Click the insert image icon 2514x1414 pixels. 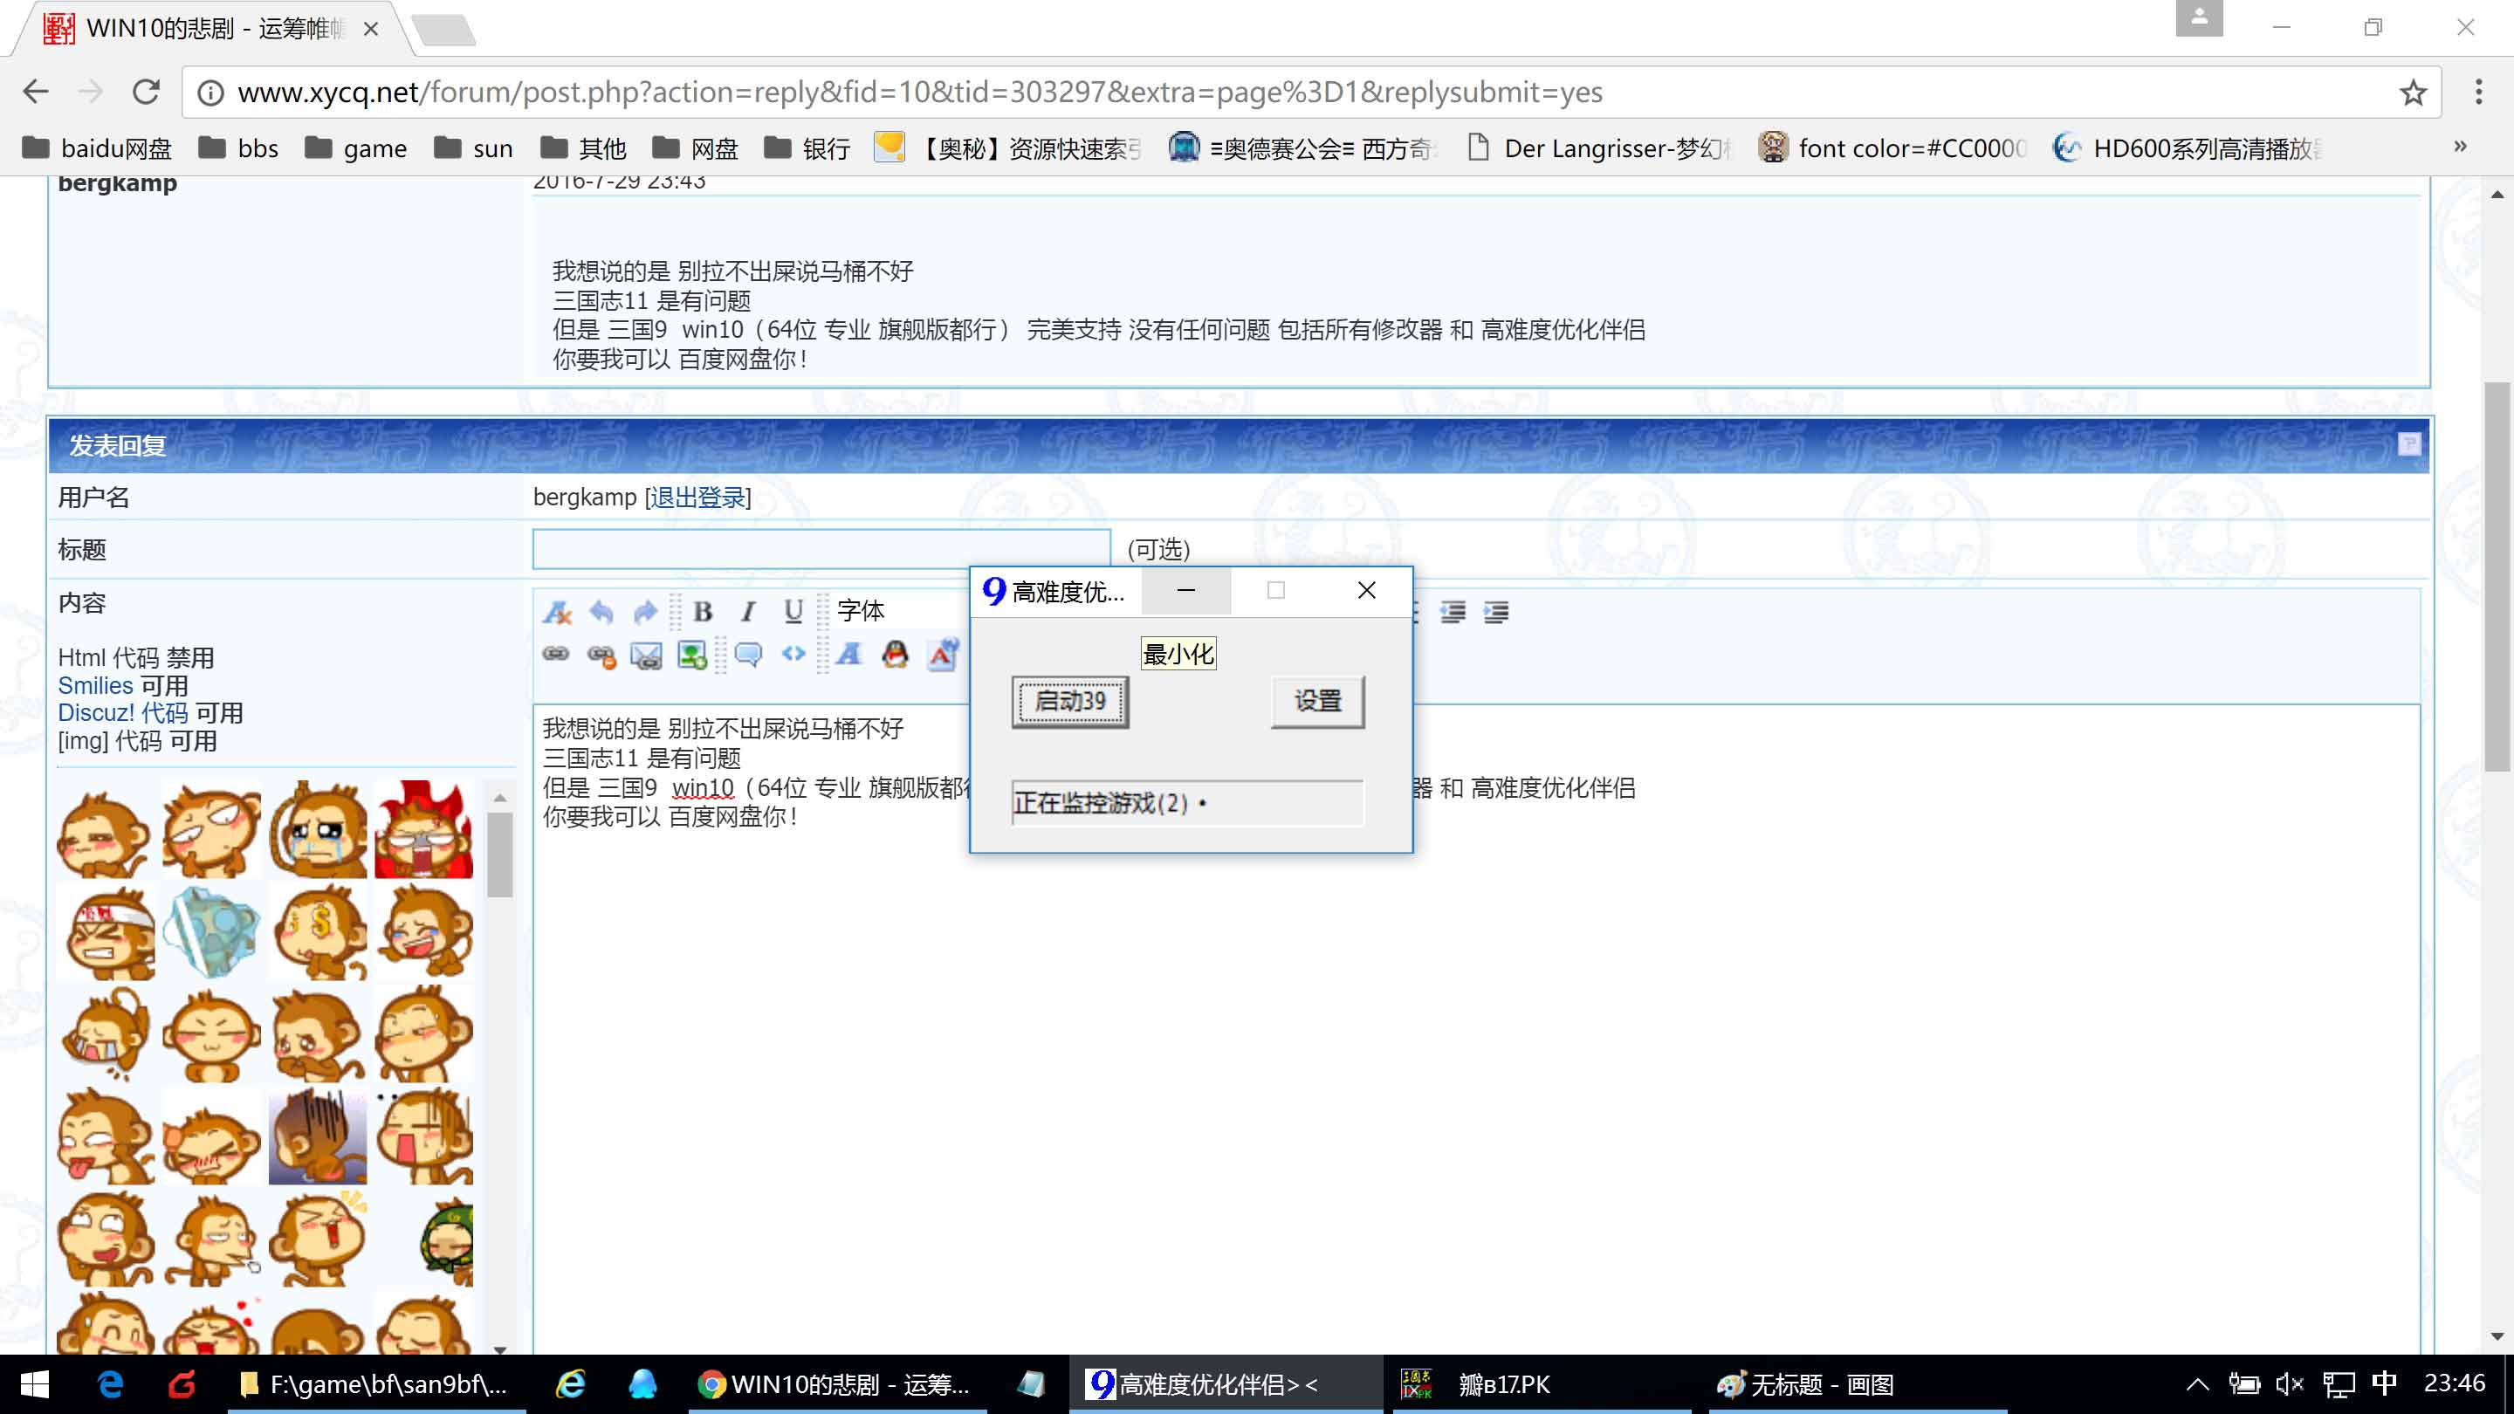pos(692,654)
